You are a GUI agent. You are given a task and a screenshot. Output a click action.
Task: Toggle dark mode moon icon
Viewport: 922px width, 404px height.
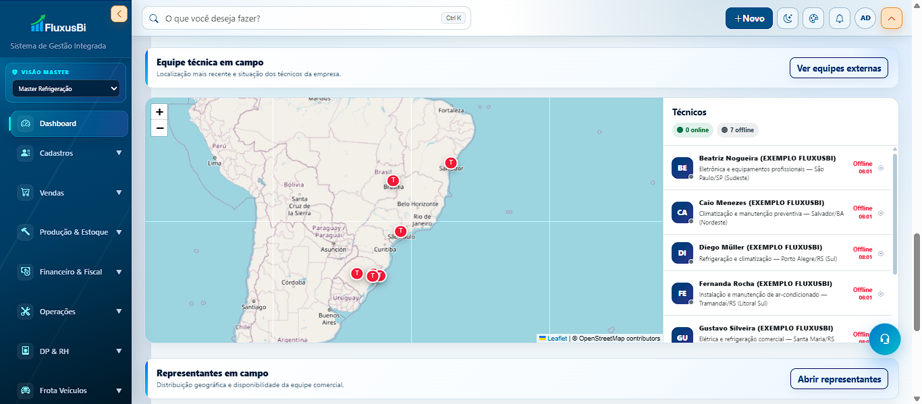(x=788, y=19)
